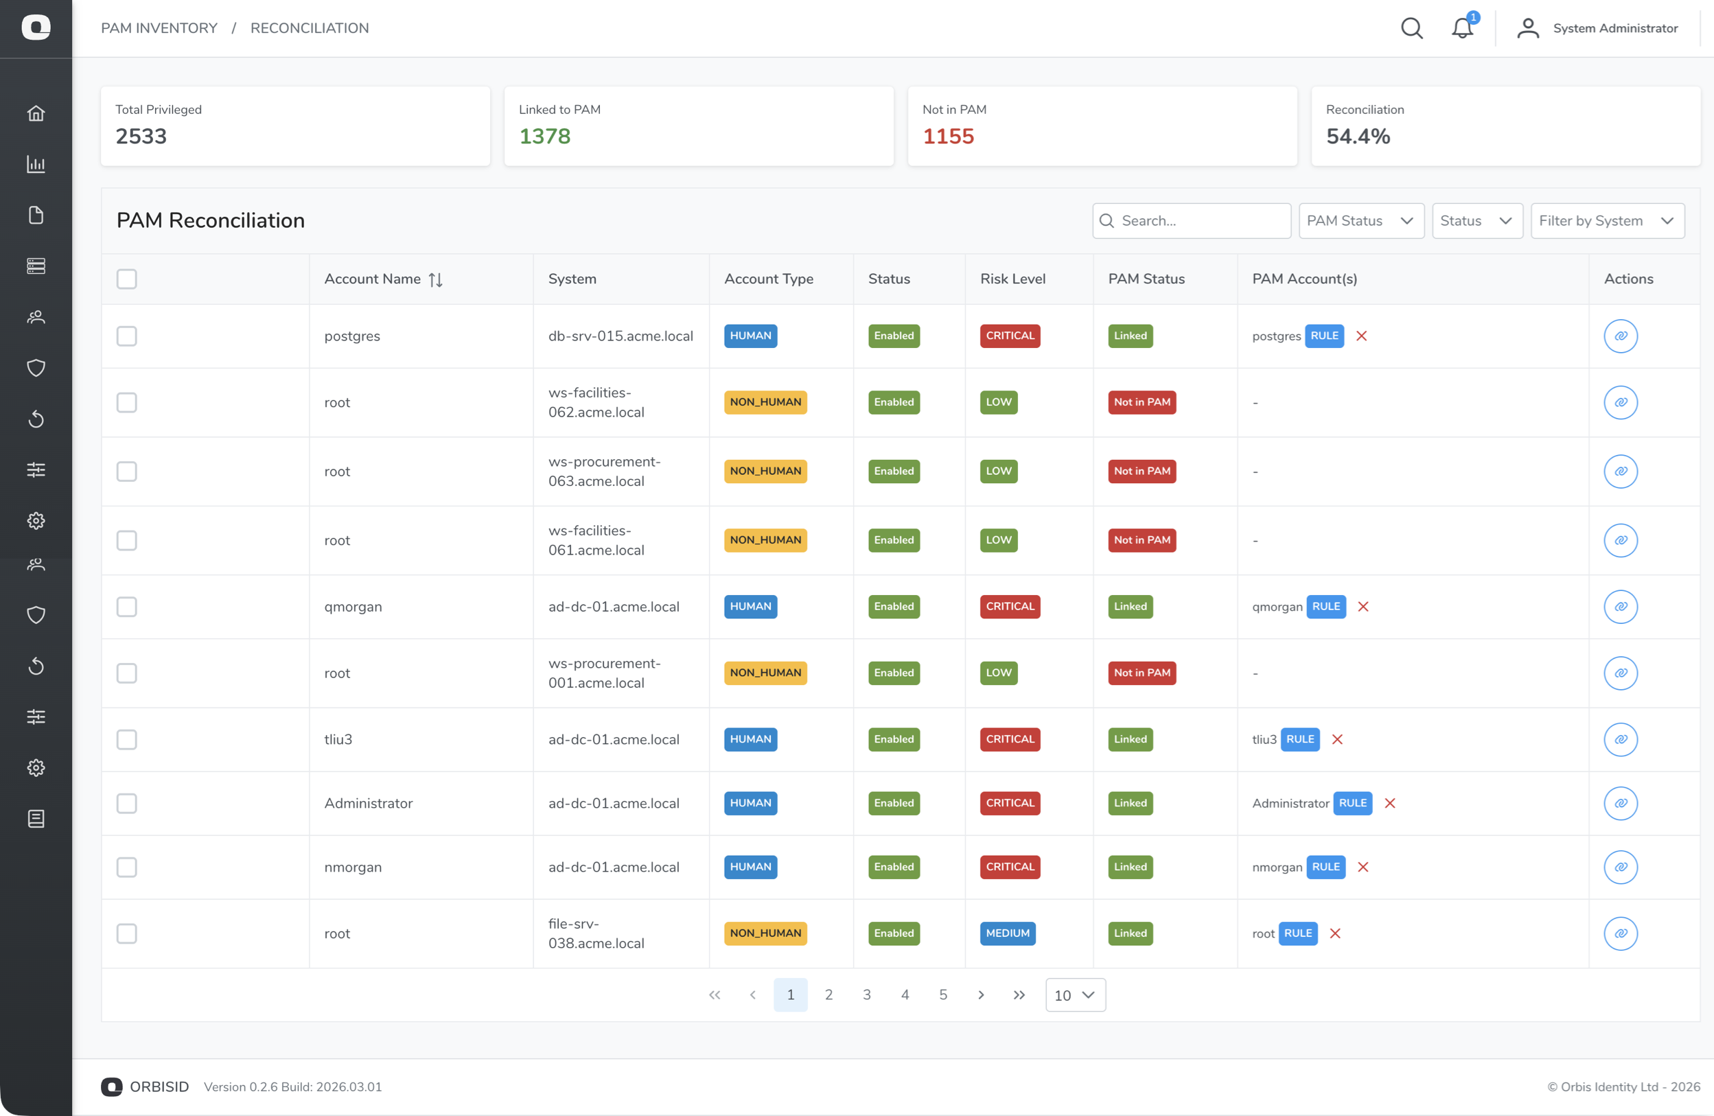Image resolution: width=1714 pixels, height=1116 pixels.
Task: Open the PAM Status filter dropdown
Action: point(1360,221)
